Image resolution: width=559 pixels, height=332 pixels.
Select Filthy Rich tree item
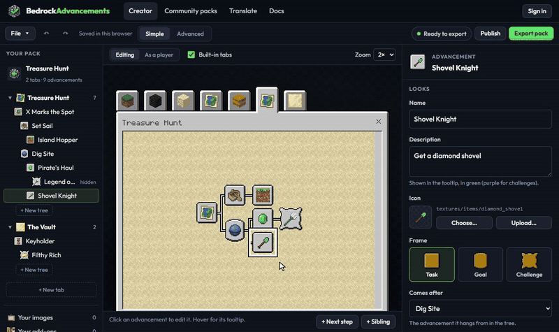[x=51, y=255]
